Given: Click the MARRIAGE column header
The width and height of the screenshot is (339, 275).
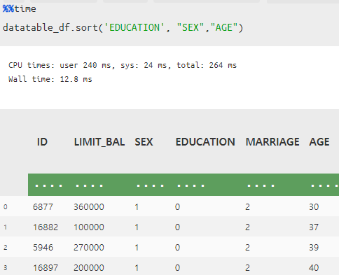Looking at the screenshot, I should [272, 142].
